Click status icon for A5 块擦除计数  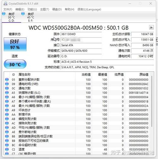(7, 92)
